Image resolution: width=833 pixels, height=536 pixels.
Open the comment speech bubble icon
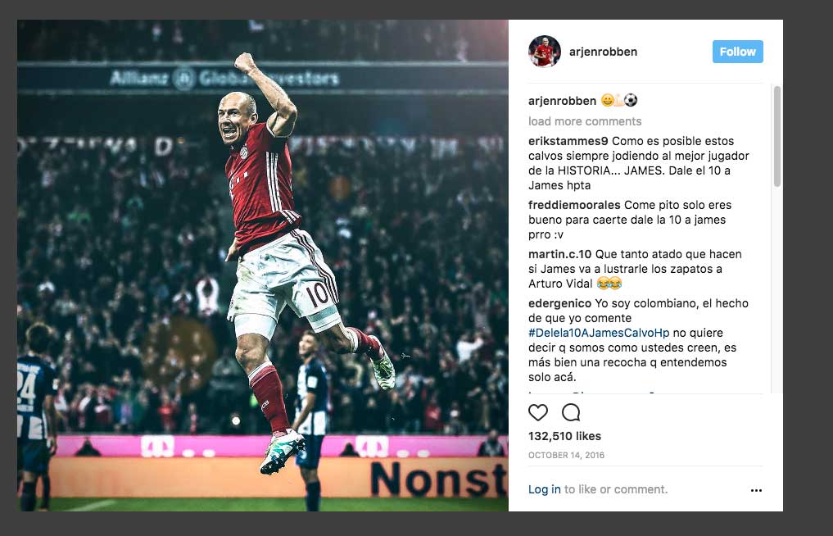[571, 412]
